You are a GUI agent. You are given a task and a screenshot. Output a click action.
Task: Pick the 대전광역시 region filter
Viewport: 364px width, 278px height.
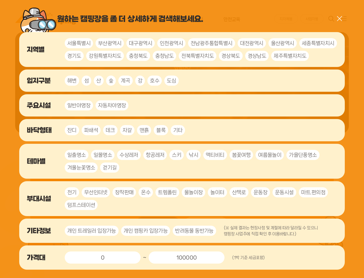coord(252,43)
